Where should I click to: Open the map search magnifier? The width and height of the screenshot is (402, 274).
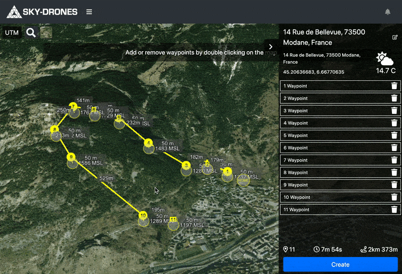tap(31, 33)
